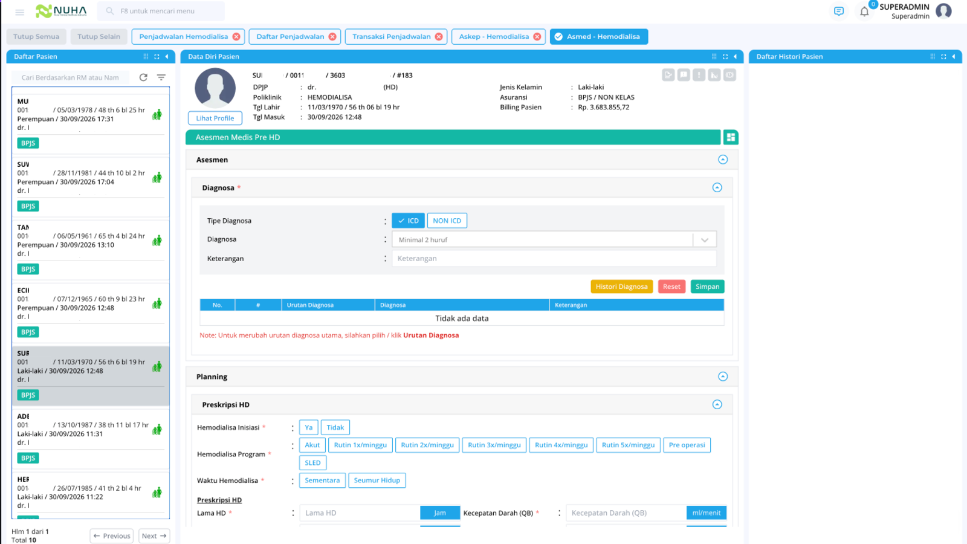Collapse the Daftar Pasien panel arrow
The image size is (967, 544).
(167, 57)
